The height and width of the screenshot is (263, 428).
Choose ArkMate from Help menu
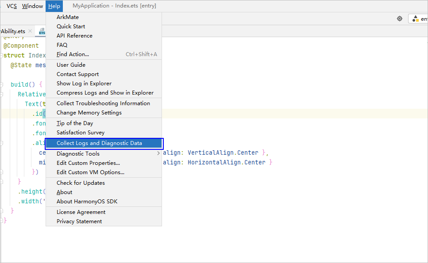68,17
